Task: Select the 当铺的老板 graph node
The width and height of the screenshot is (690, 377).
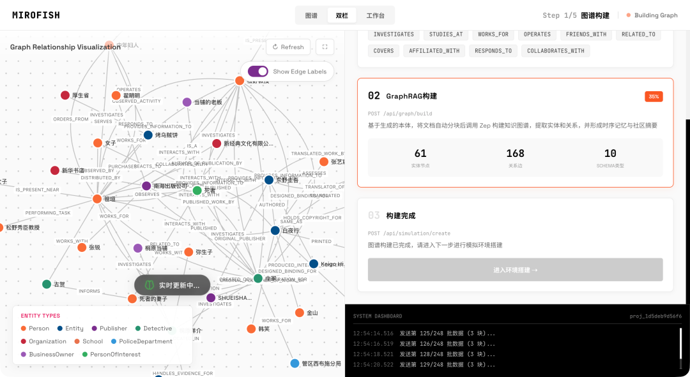Action: pos(187,102)
